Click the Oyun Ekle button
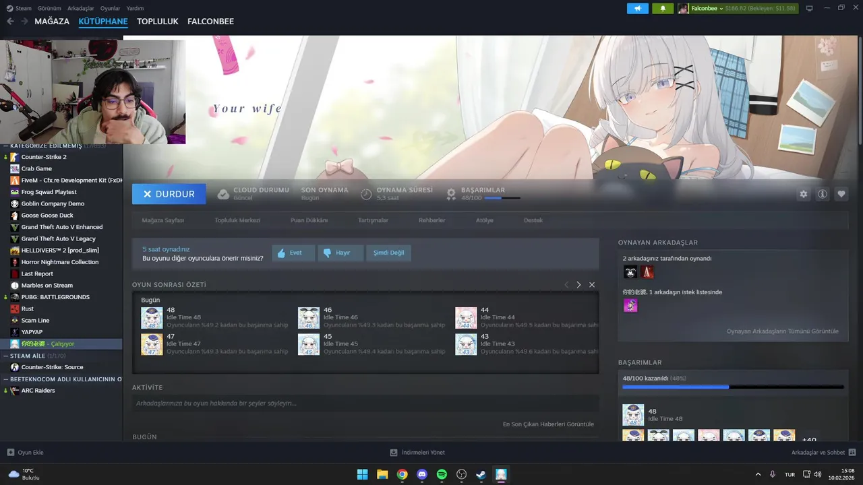Image resolution: width=863 pixels, height=485 pixels. (x=25, y=452)
